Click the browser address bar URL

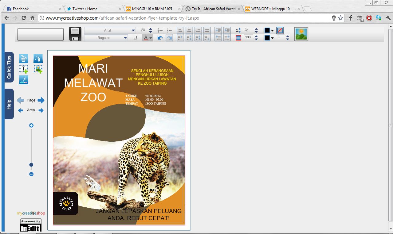pos(123,18)
